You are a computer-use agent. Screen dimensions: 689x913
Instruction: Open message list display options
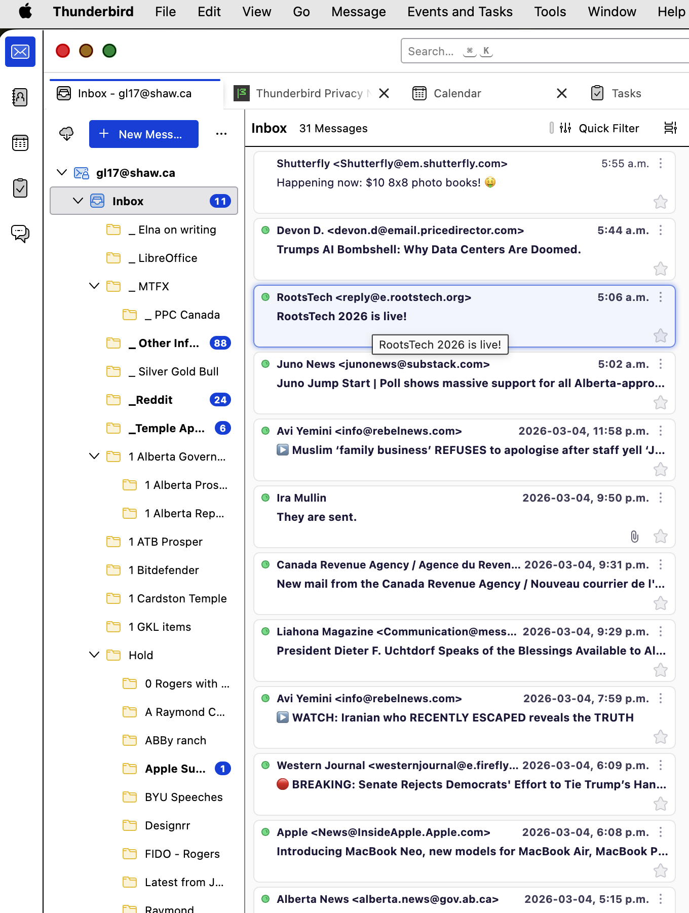tap(670, 128)
